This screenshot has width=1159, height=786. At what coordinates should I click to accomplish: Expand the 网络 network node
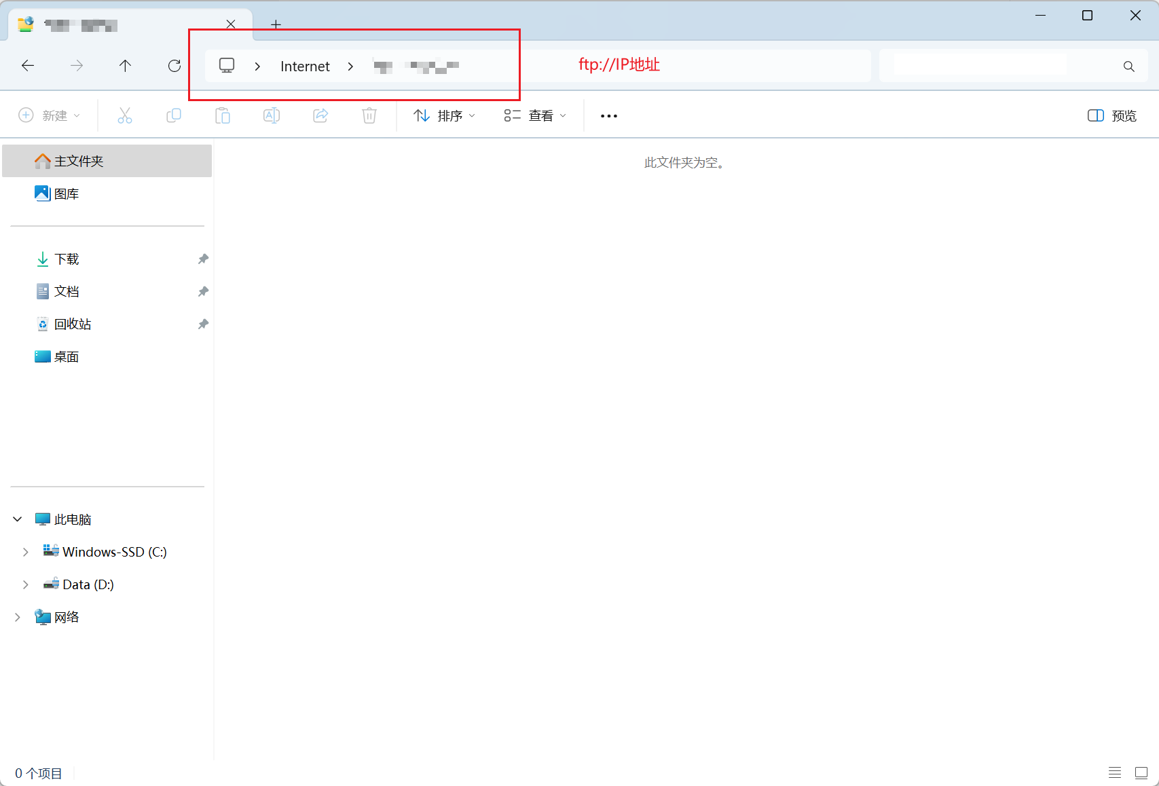click(18, 617)
